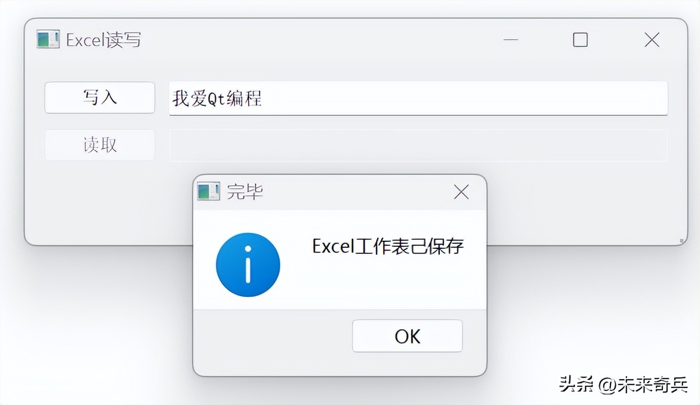Confirm the dialog with the OK button
The width and height of the screenshot is (700, 405).
tap(407, 336)
